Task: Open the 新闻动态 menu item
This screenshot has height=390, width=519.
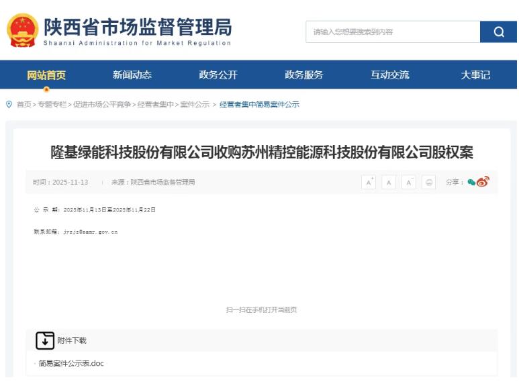Action: pos(132,75)
